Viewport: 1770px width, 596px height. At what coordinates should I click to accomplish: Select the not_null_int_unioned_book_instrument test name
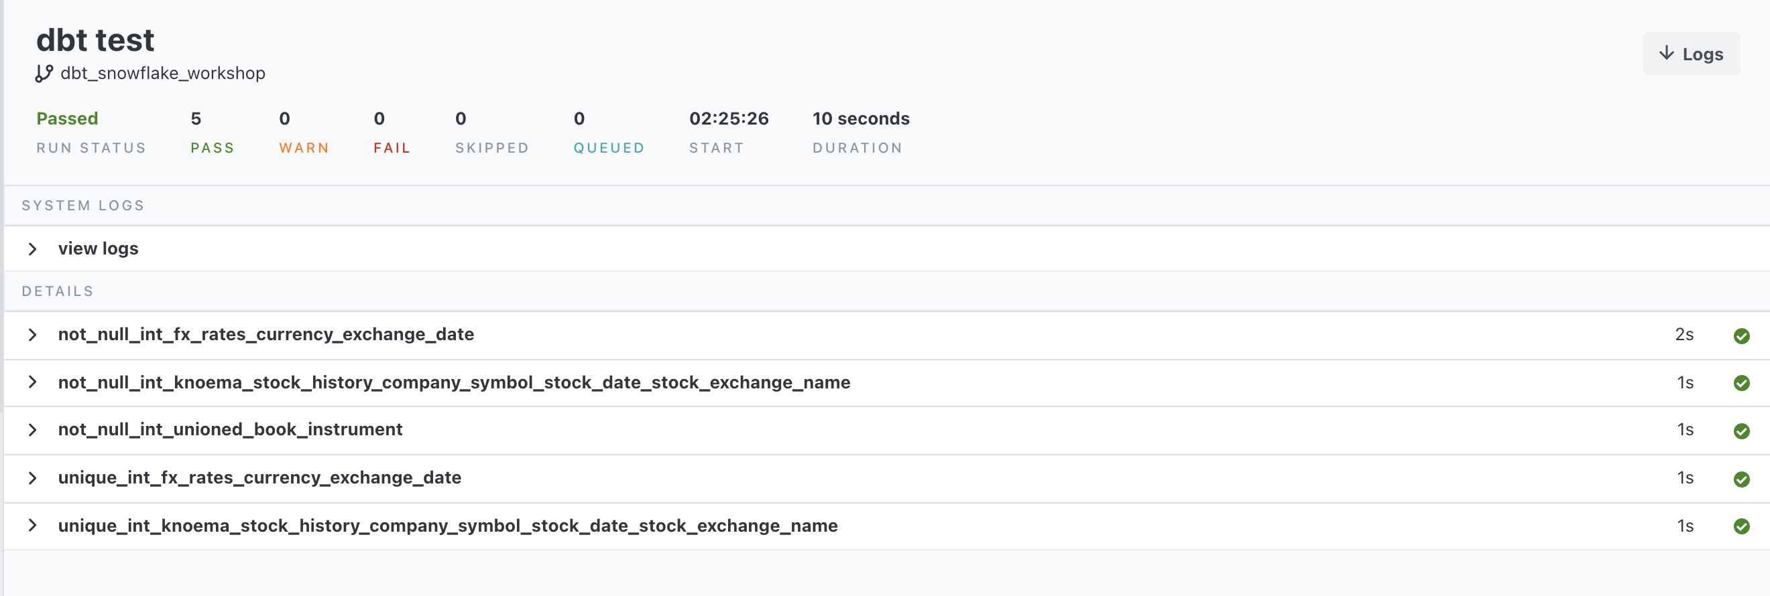230,430
